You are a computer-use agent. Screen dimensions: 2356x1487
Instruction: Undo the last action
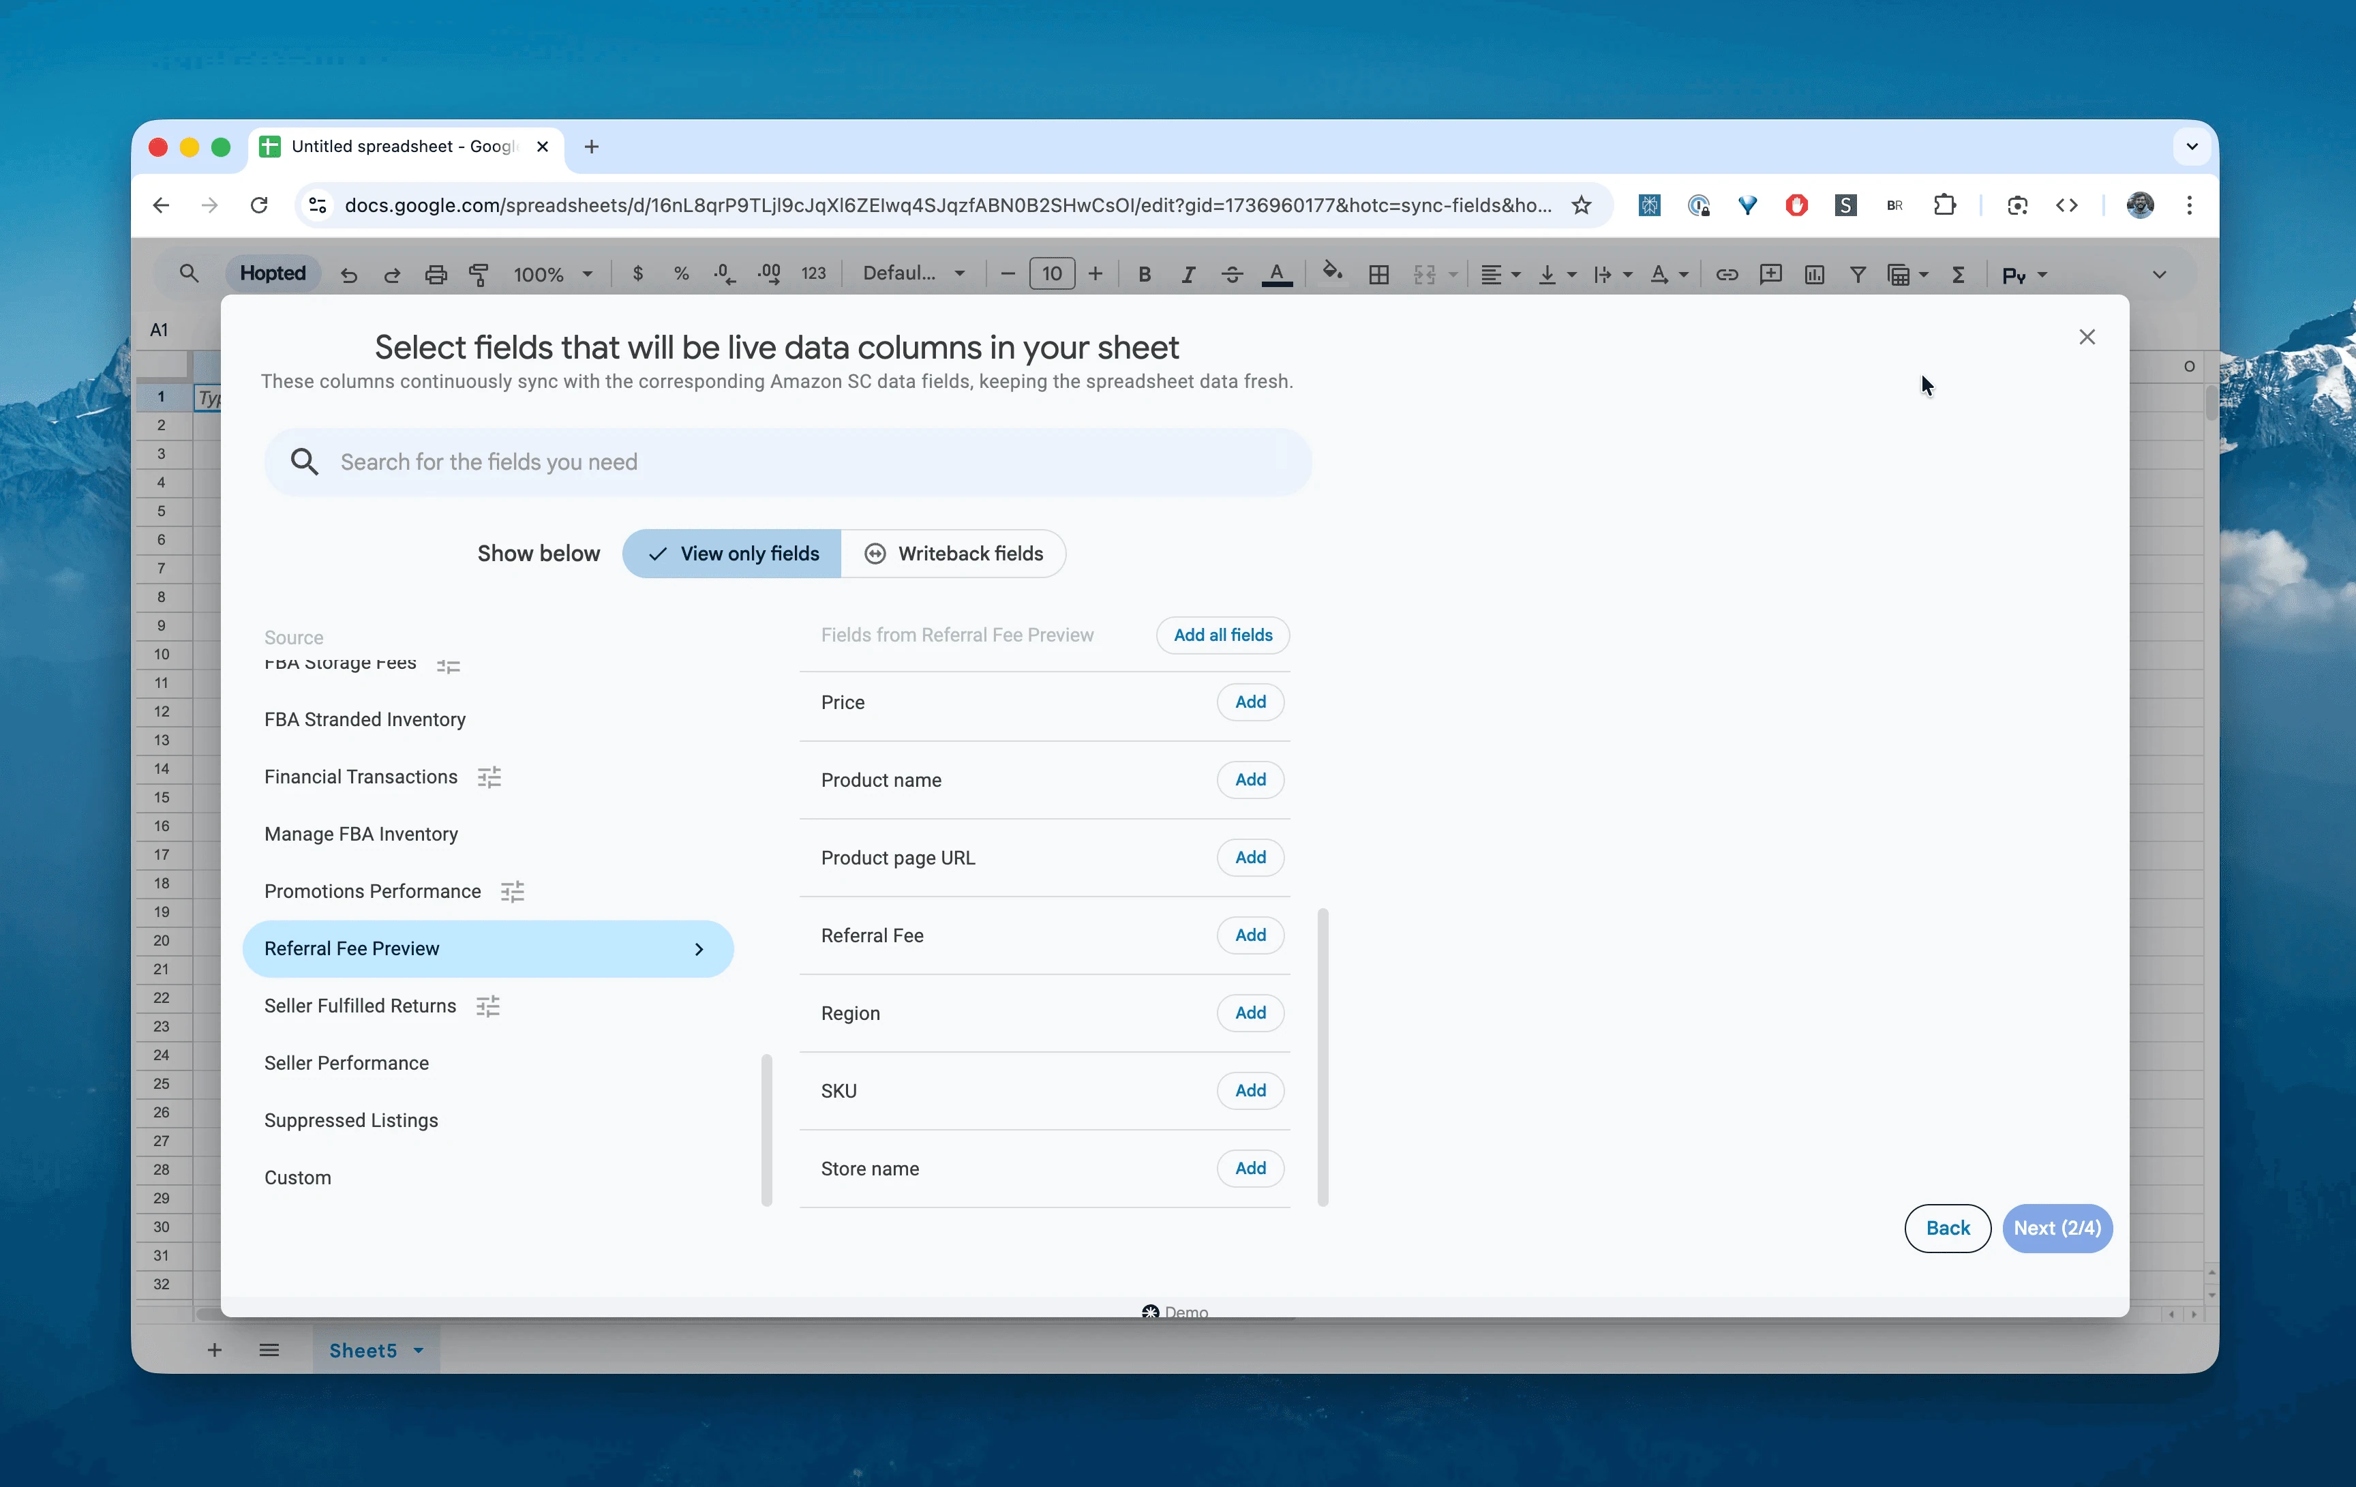348,275
